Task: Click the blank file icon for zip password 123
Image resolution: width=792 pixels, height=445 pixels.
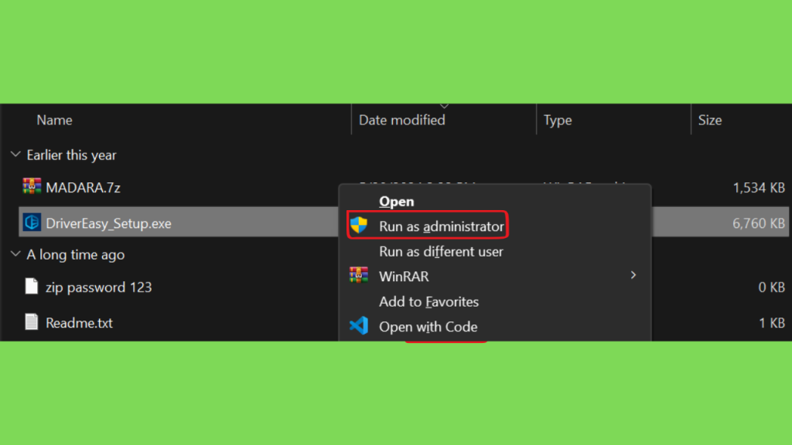Action: [31, 286]
